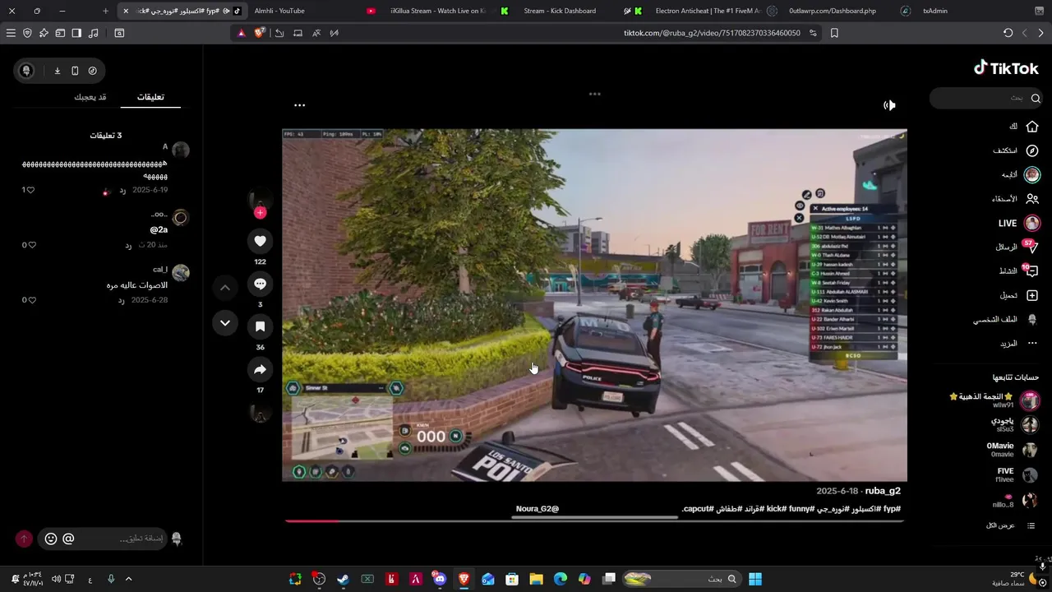Reply to the @2a comment
This screenshot has height=592, width=1052.
point(128,245)
